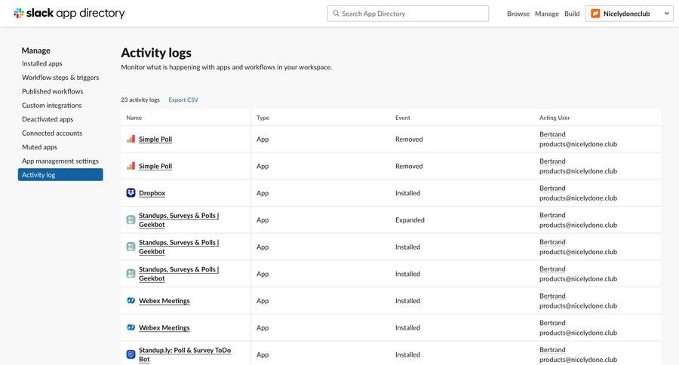
Task: Click the Installed event for Dropbox
Action: tap(407, 193)
